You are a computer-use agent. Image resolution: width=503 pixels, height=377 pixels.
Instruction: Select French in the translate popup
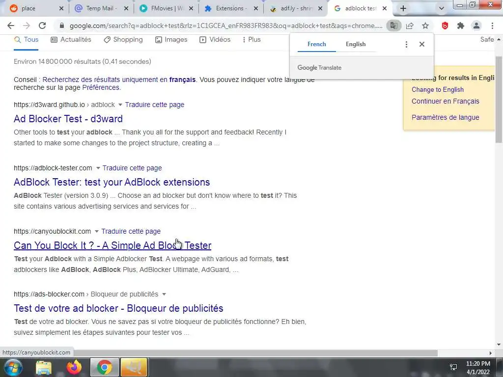[317, 44]
